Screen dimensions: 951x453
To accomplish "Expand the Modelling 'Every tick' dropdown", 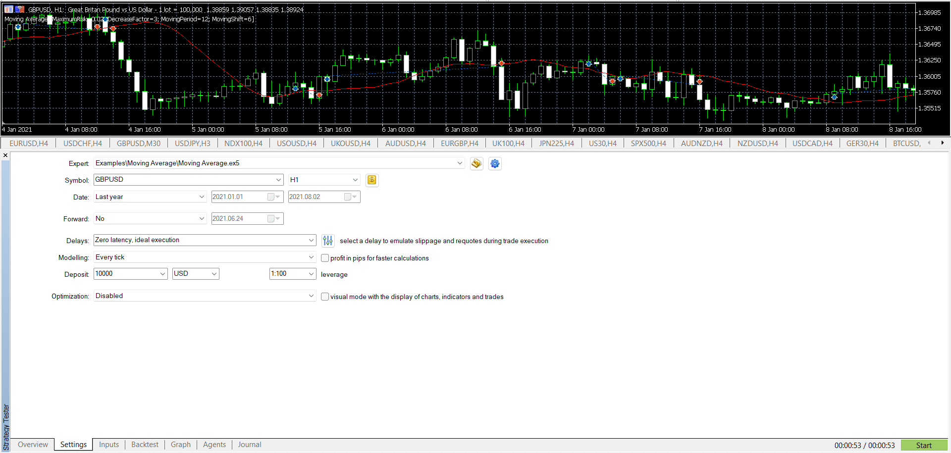I will coord(311,257).
